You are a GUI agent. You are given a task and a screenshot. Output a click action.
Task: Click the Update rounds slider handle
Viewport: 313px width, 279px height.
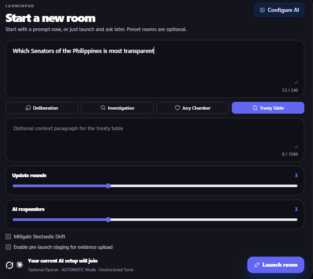108,186
